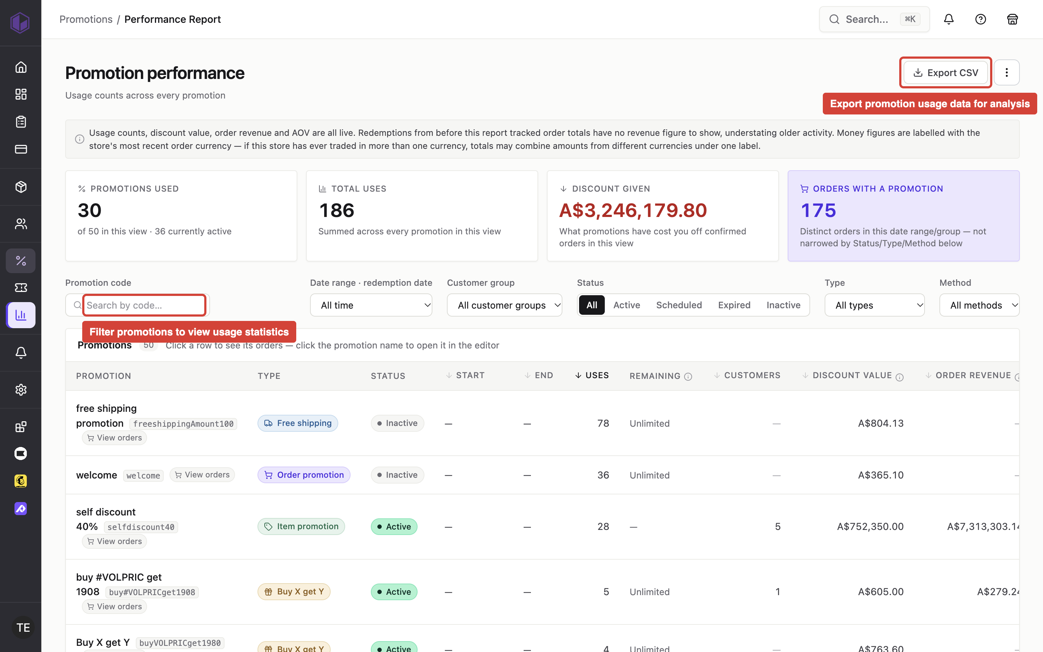Open the help question mark icon

point(980,19)
